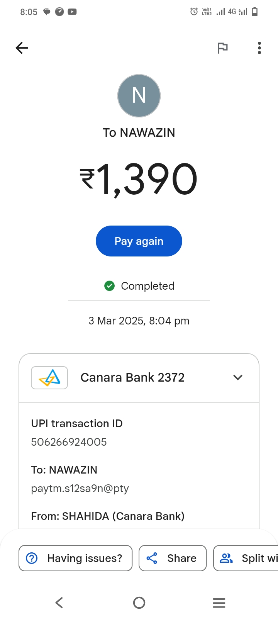This screenshot has width=278, height=618.
Task: Tap the green Completed checkmark icon
Action: coord(110,286)
